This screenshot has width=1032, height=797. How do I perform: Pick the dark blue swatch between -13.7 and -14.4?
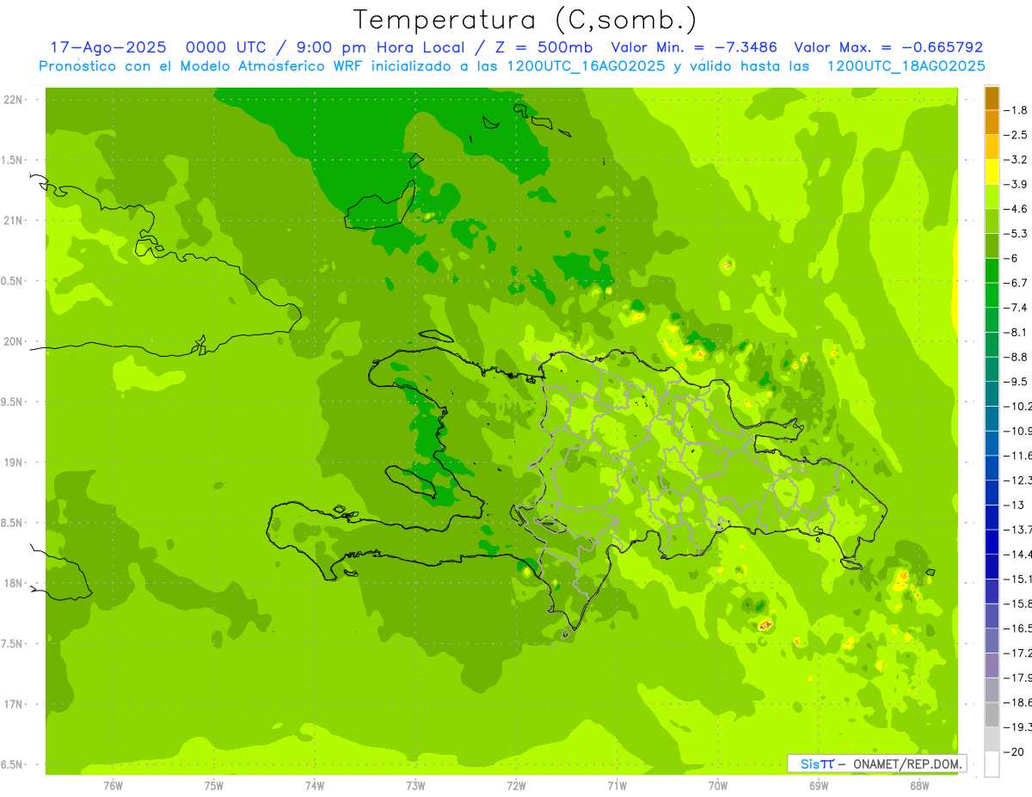click(x=992, y=542)
